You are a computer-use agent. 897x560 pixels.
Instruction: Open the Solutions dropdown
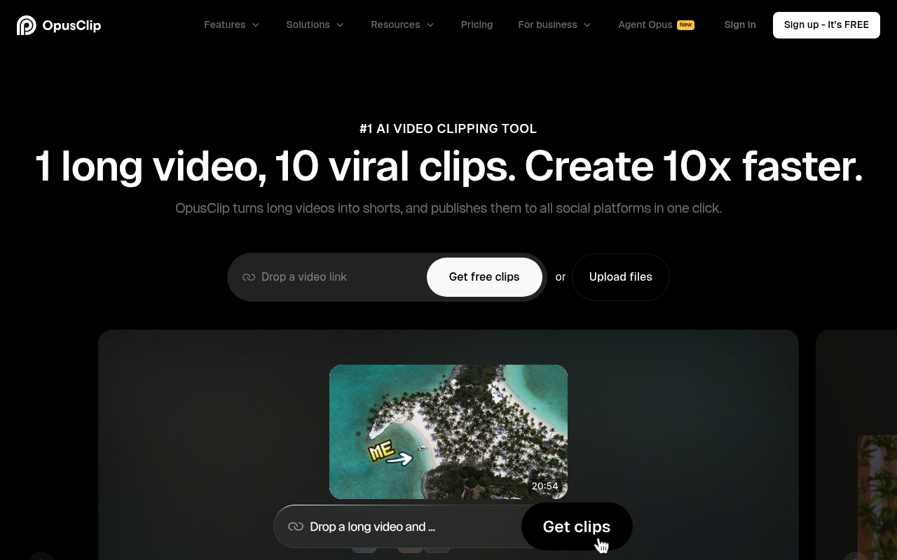315,24
